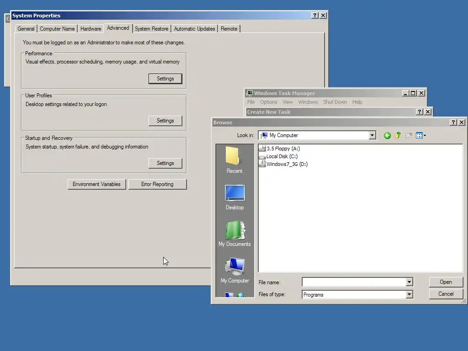The image size is (468, 351).
Task: Select My Documents in Browse sidebar
Action: pyautogui.click(x=234, y=234)
